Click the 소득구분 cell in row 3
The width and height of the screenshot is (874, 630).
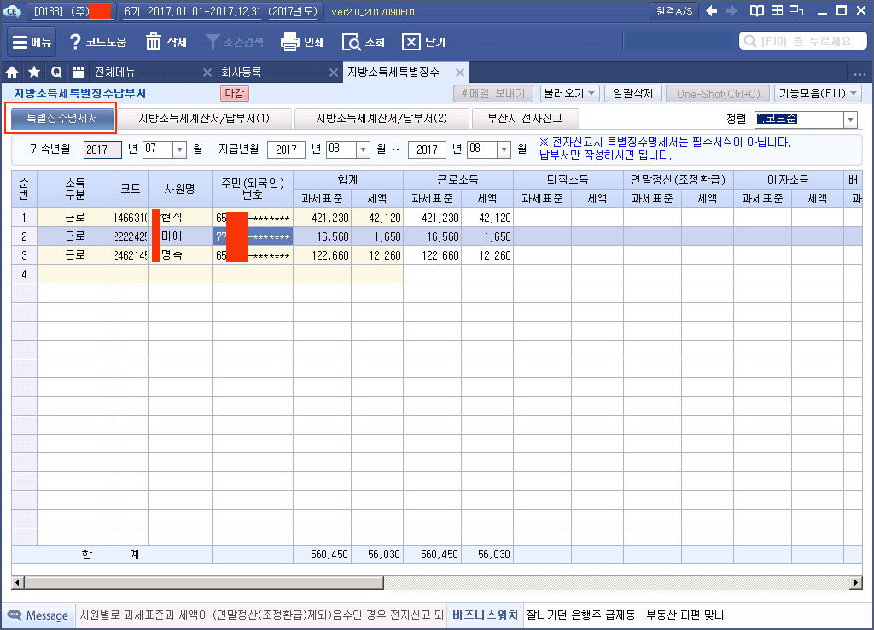[x=75, y=255]
